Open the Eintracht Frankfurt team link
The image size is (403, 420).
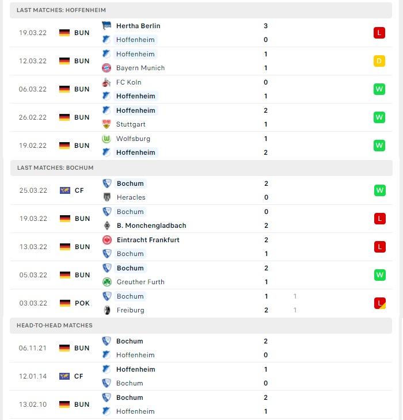[148, 240]
